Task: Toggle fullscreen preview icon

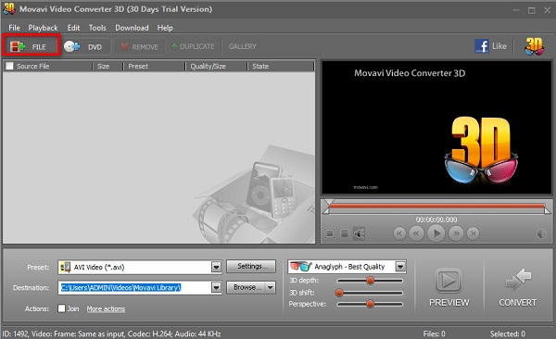Action: (x=329, y=233)
